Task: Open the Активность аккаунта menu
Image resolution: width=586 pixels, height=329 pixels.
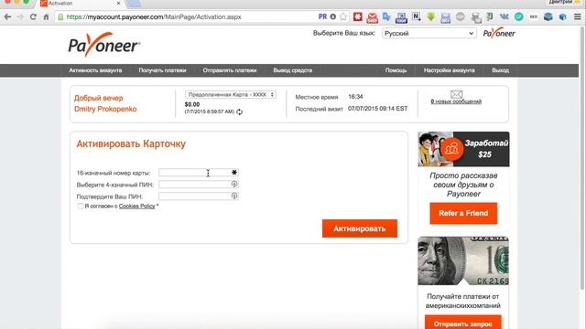Action: click(95, 70)
